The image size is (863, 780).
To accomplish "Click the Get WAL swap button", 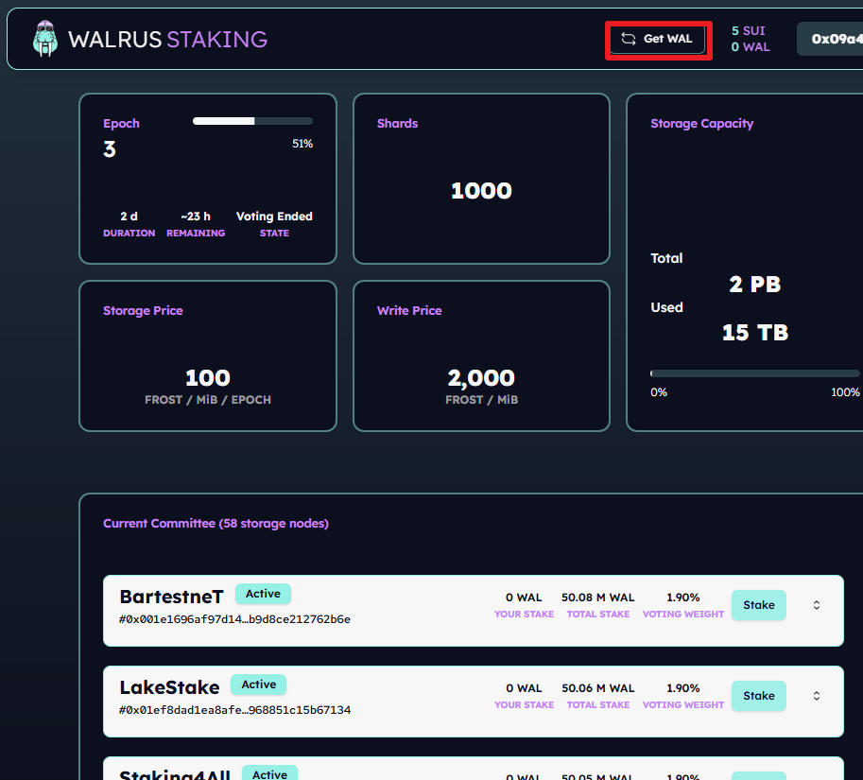I will (658, 39).
